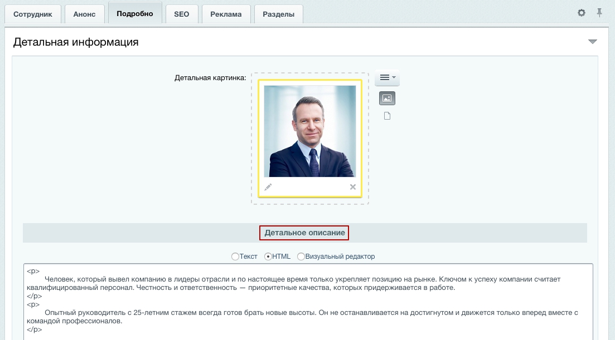This screenshot has height=340, width=615.
Task: Open the settings gear icon
Action: pyautogui.click(x=582, y=13)
